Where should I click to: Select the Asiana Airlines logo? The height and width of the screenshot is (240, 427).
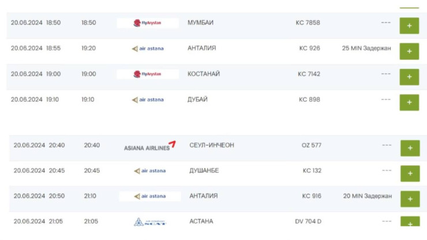(x=149, y=146)
